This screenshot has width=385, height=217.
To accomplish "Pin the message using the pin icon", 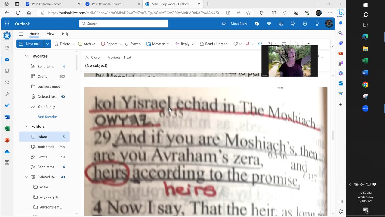I will pyautogui.click(x=260, y=44).
